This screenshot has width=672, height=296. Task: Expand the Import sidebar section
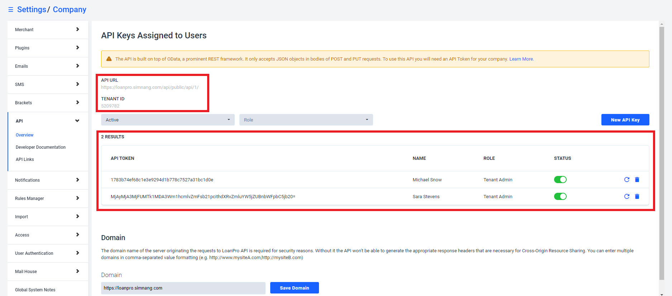48,217
